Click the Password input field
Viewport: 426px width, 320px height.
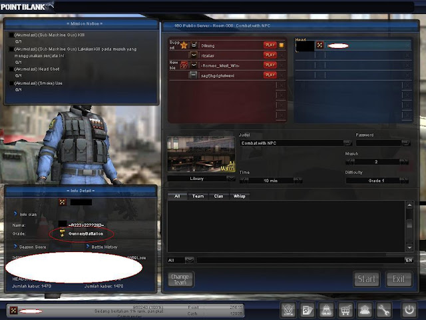pos(379,143)
